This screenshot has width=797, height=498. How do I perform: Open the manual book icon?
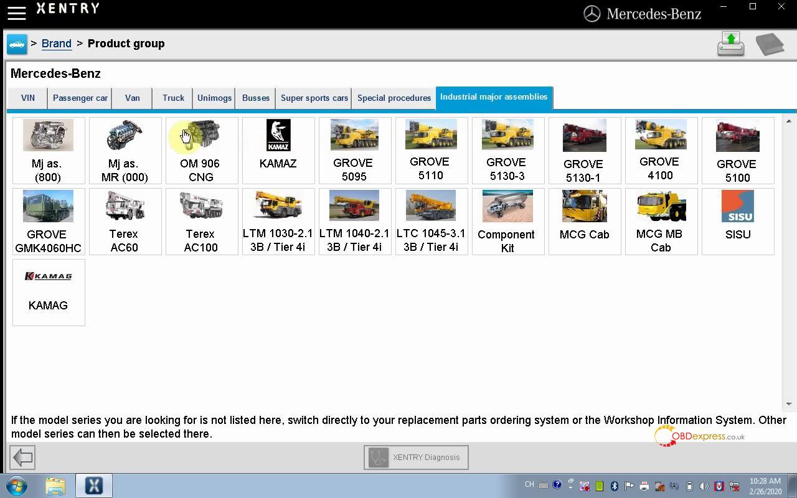[x=770, y=44]
